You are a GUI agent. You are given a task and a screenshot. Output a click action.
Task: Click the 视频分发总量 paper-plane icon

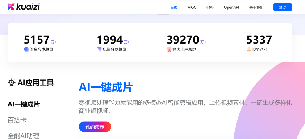[99, 49]
